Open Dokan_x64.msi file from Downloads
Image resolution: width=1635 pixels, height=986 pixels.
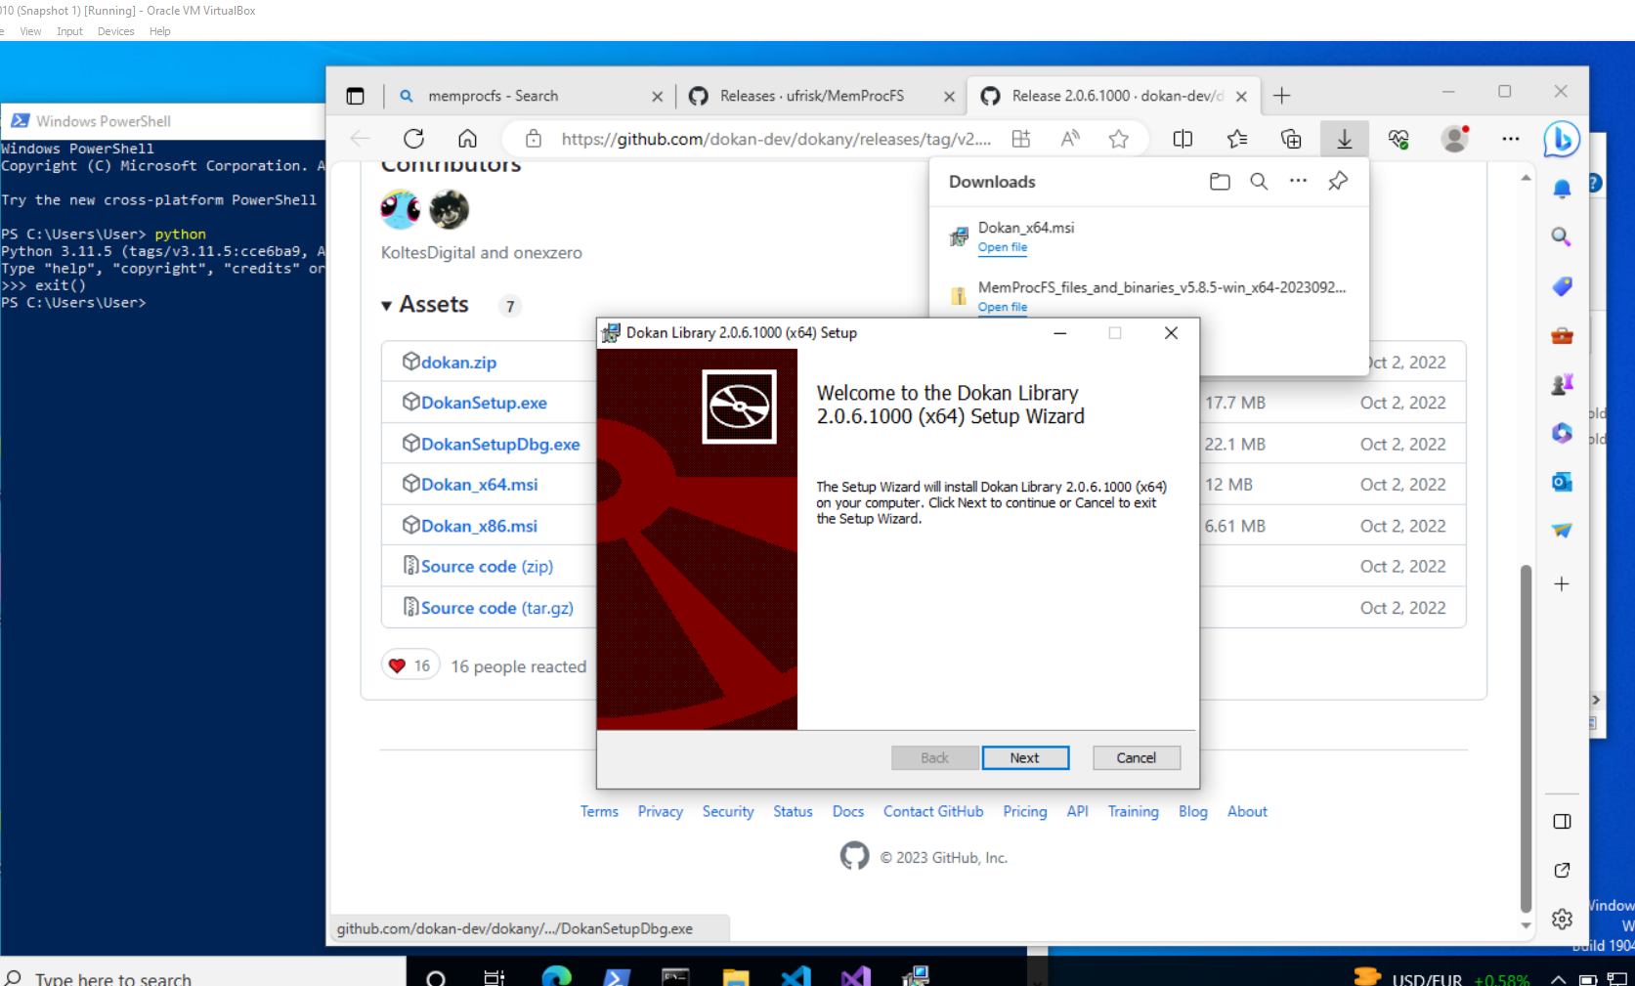(x=1002, y=248)
